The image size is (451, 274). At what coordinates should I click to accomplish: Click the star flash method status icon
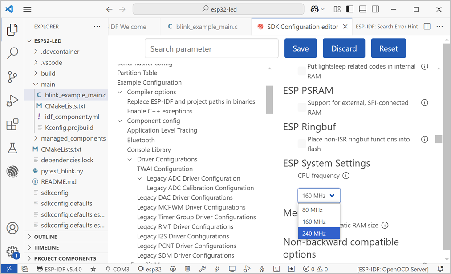point(93,269)
